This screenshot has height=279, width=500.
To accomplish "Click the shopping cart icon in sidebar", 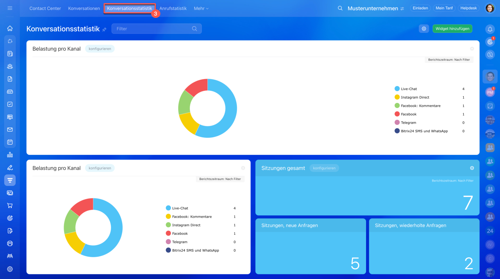I will tap(10, 205).
